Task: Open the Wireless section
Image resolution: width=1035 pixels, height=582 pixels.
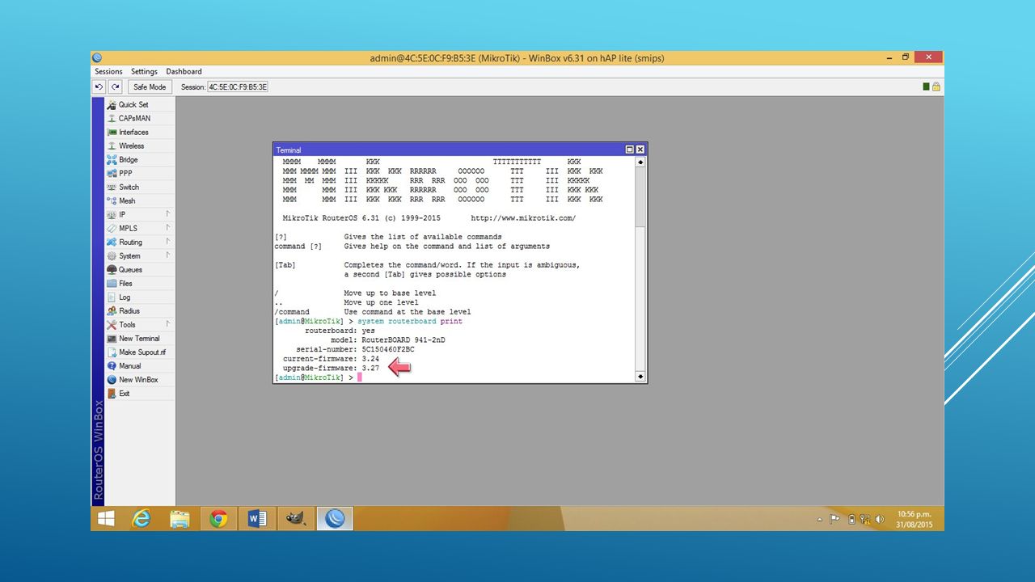Action: 140,145
